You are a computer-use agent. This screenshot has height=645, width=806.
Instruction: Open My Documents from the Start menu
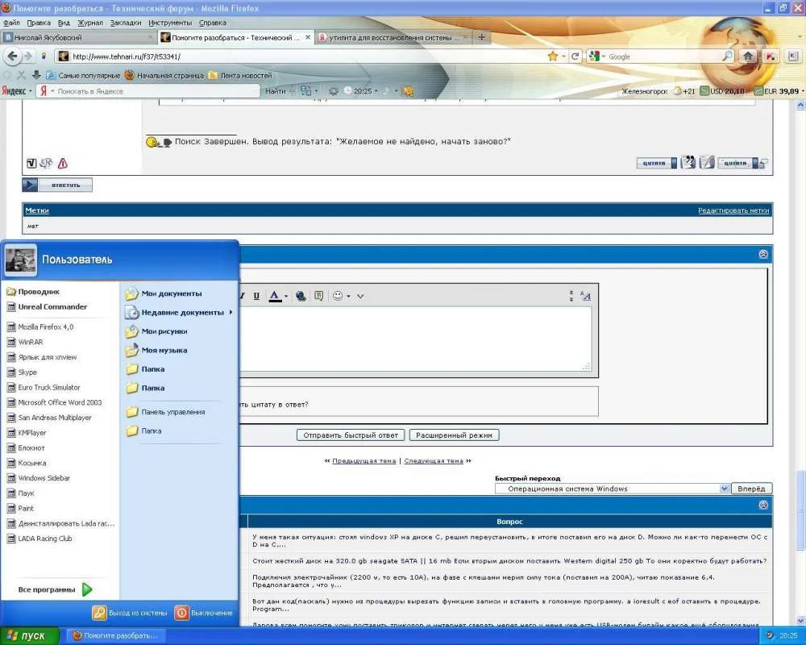pyautogui.click(x=171, y=293)
